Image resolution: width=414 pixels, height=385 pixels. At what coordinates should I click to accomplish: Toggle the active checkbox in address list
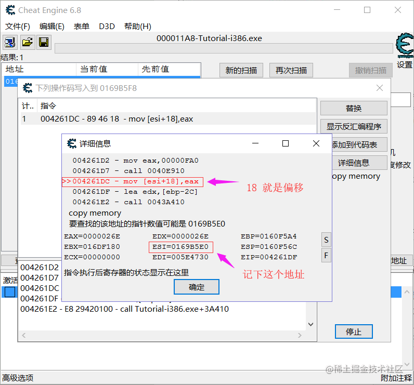[x=10, y=292]
